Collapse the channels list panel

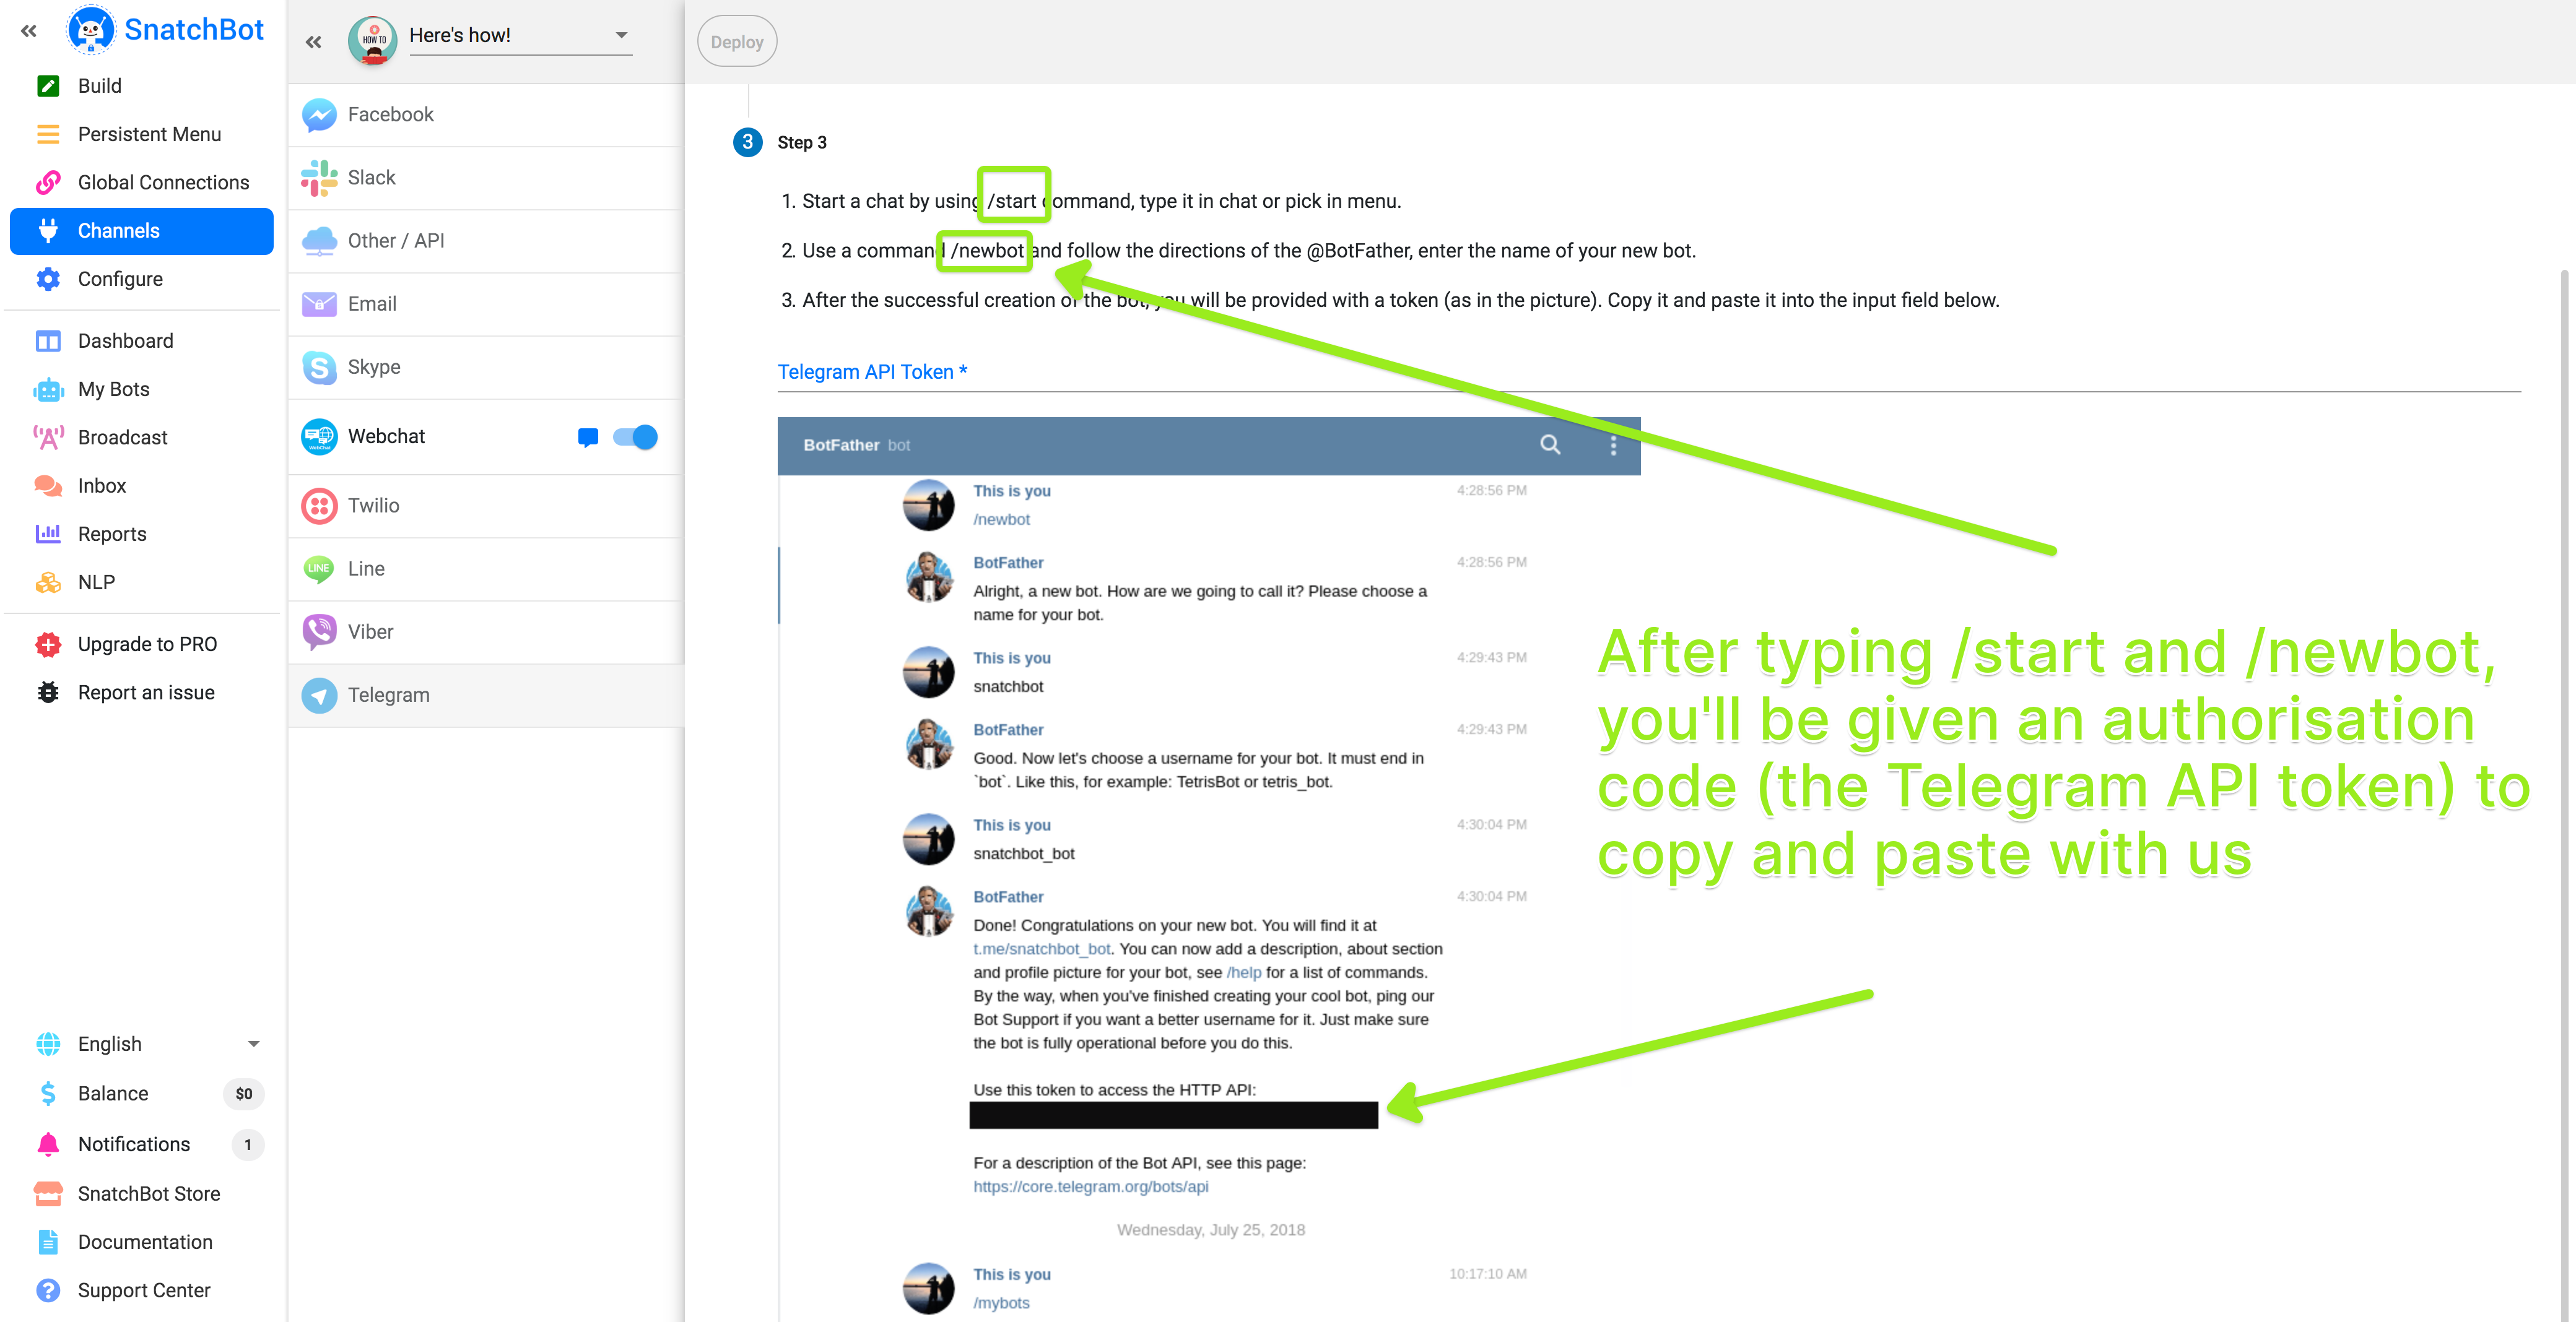[314, 42]
